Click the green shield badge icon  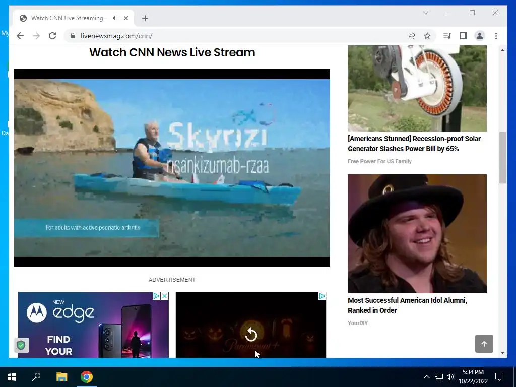point(21,345)
